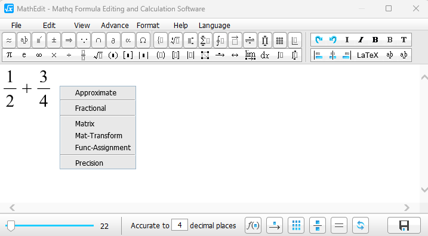Viewport: 428px width, 236px height.
Task: Insert a square root template
Action: click(x=98, y=55)
